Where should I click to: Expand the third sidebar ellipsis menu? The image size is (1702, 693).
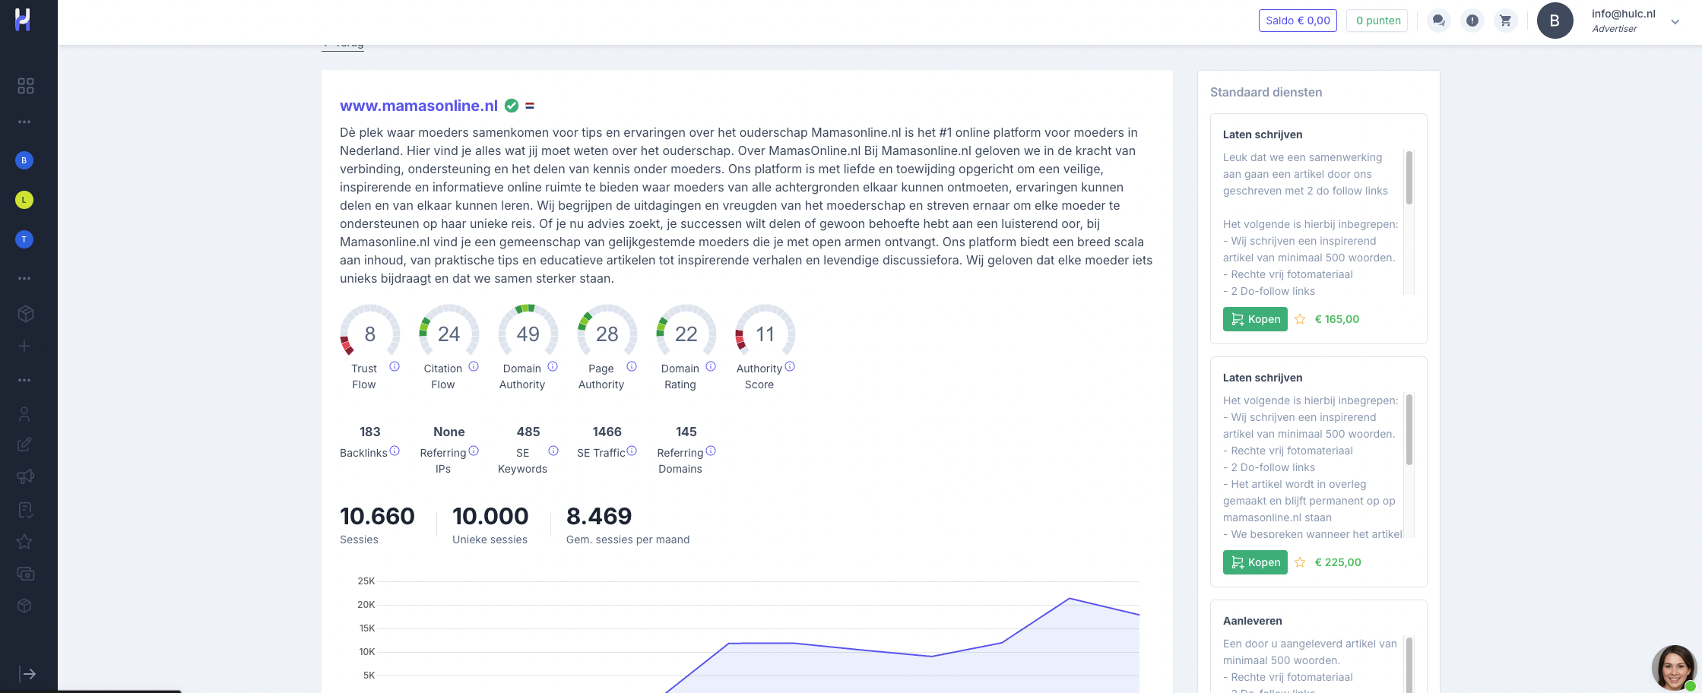(x=24, y=380)
